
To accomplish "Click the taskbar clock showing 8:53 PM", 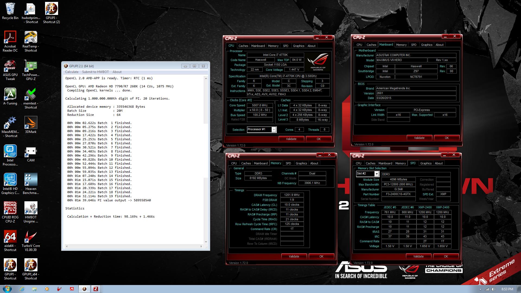I will click(507, 289).
